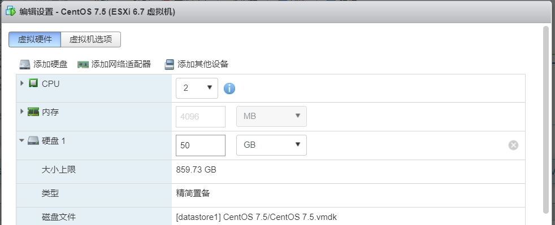Click the dialog's vertical scrollbar

tap(546, 120)
